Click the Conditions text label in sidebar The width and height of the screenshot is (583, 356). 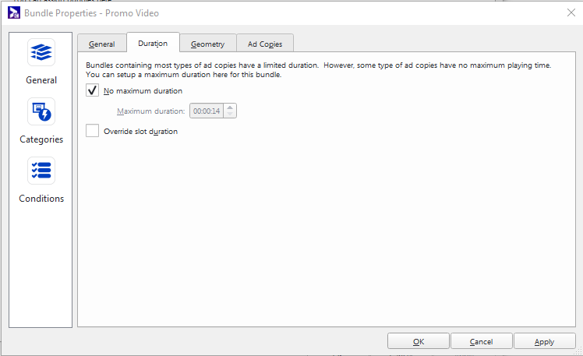click(41, 199)
